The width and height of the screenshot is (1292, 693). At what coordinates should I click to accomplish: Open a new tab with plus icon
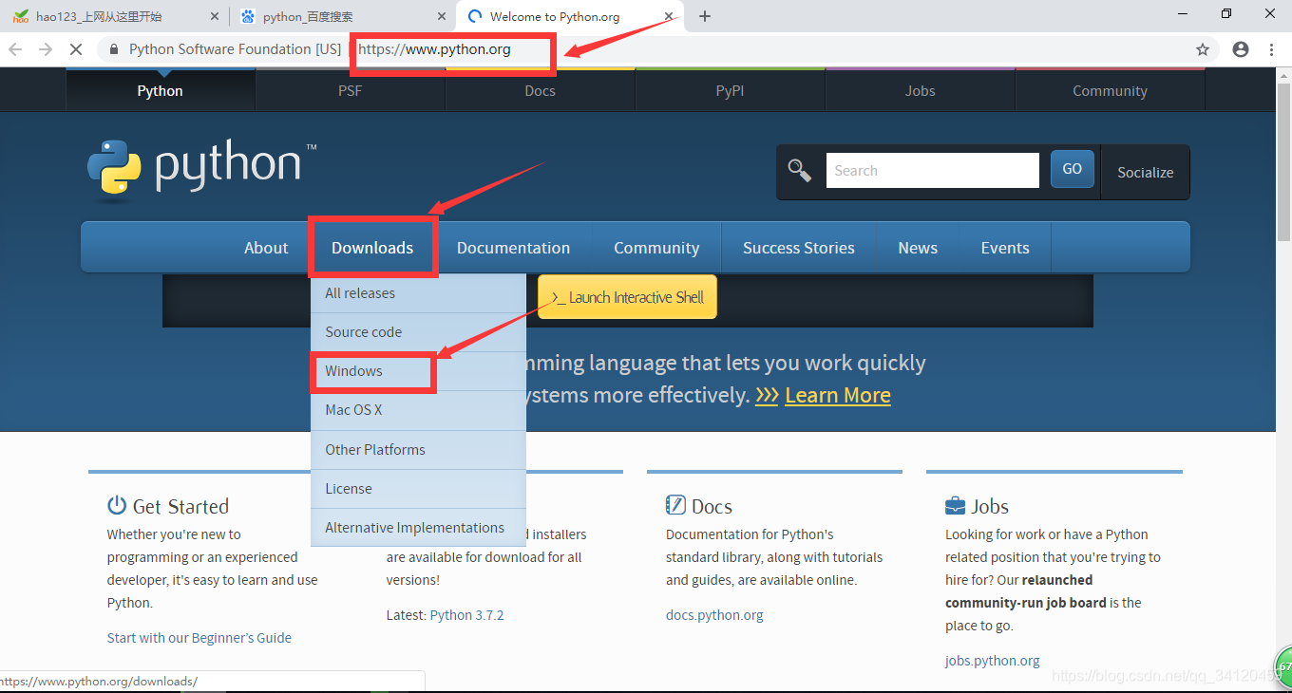click(x=705, y=16)
